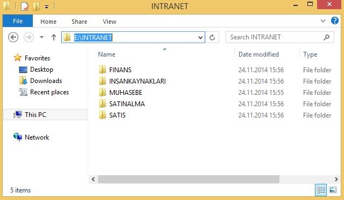
Task: Sort by Name column header
Action: (x=107, y=54)
